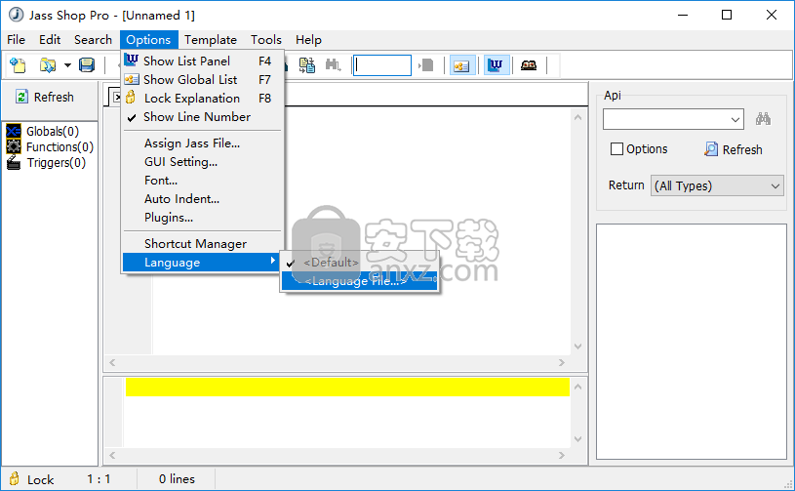Open the Template menu
The height and width of the screenshot is (491, 795).
point(211,40)
